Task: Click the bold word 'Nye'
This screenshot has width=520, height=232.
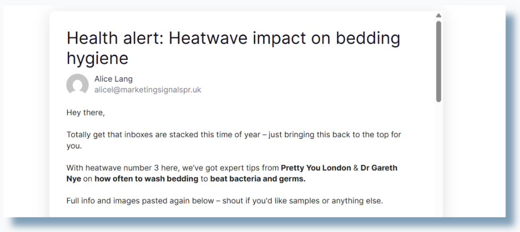Action: point(74,179)
